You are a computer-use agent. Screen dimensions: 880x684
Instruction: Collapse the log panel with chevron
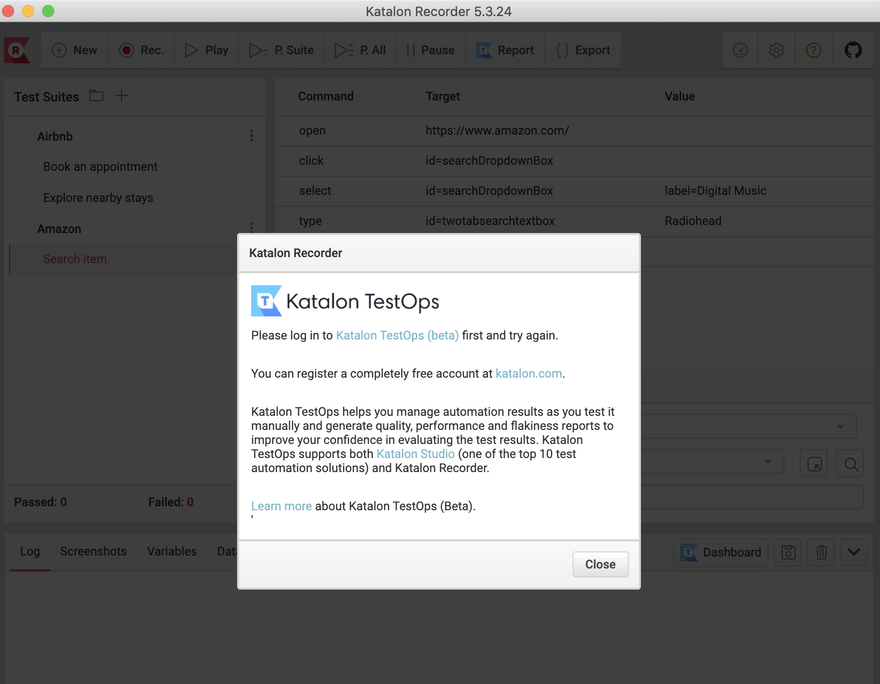click(x=854, y=553)
